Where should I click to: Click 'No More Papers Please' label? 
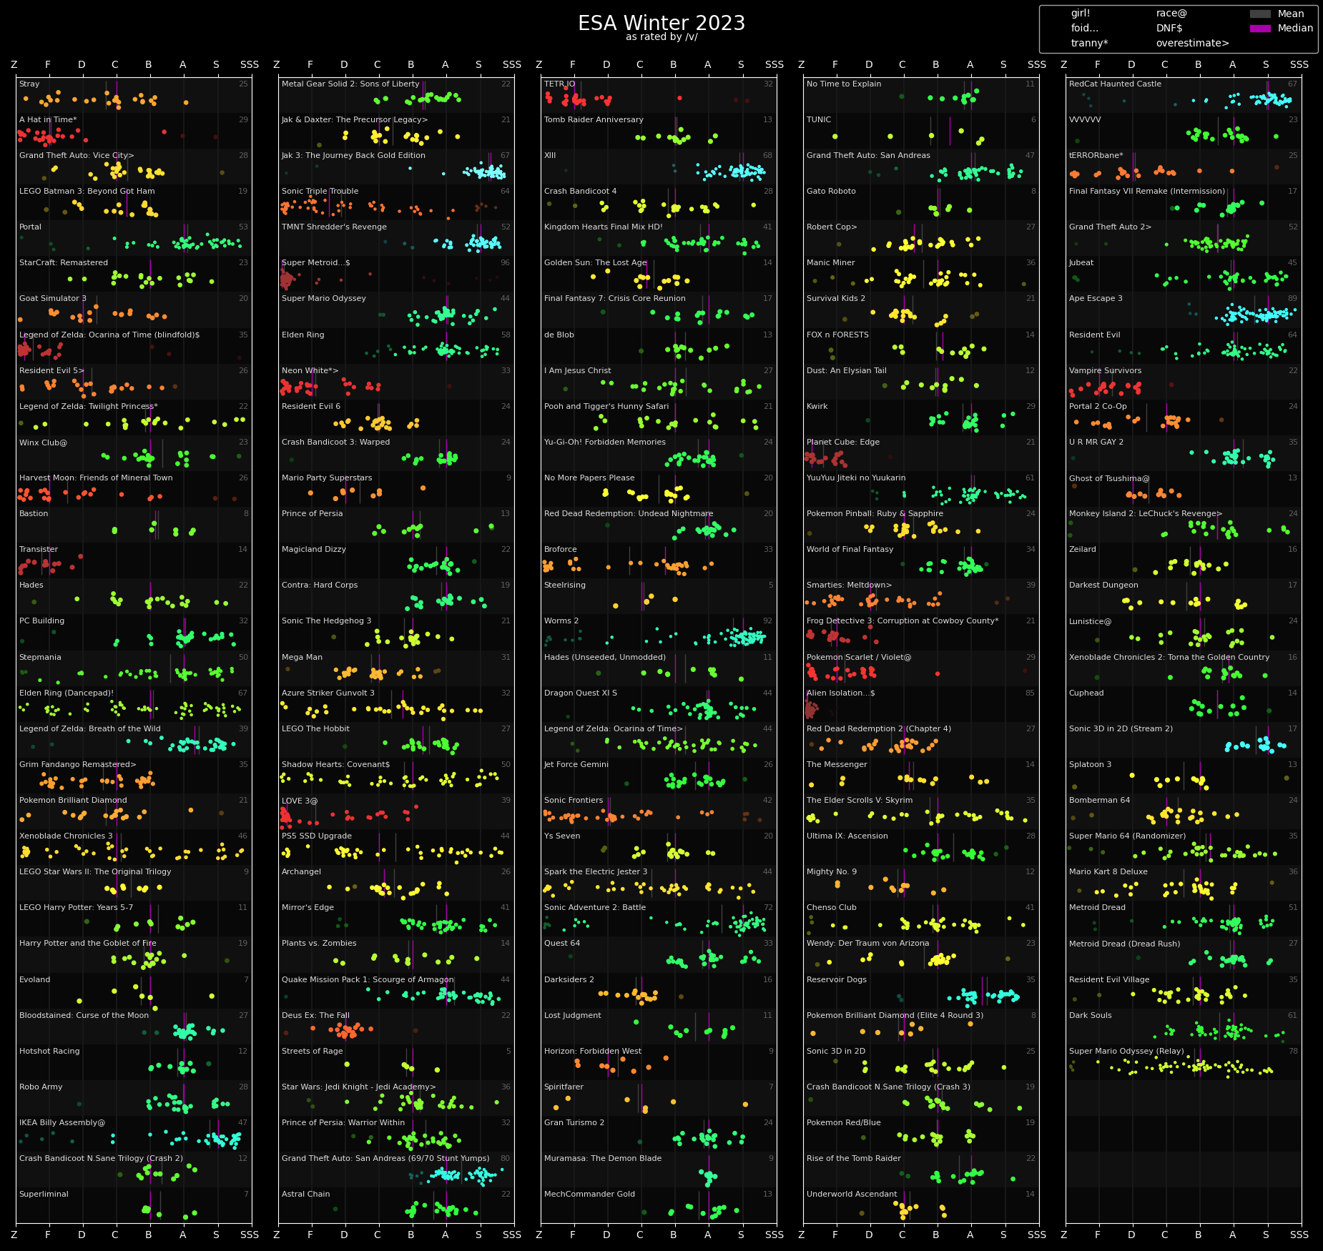[589, 478]
